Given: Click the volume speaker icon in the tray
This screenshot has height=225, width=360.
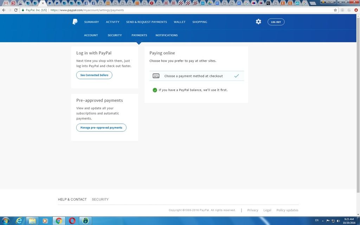Looking at the screenshot, I should [338, 221].
